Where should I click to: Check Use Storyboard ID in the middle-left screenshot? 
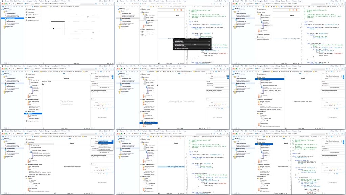tap(99, 87)
